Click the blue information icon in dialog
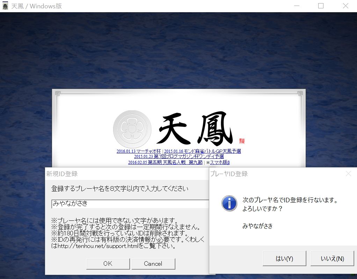The height and width of the screenshot is (279, 357). click(229, 203)
